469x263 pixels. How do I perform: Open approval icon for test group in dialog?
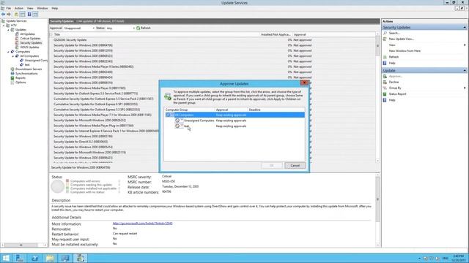177,126
